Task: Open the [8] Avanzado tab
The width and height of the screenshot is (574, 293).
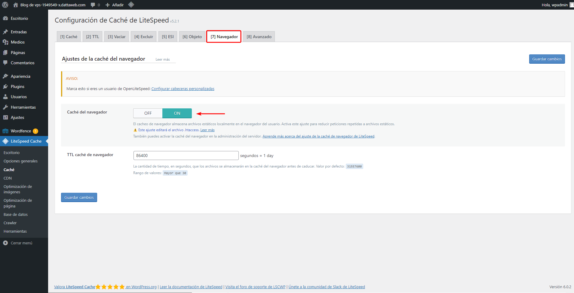Action: click(259, 37)
